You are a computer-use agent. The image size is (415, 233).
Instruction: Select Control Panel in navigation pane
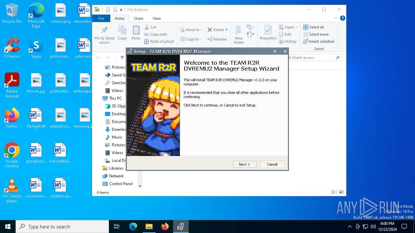tap(117, 184)
